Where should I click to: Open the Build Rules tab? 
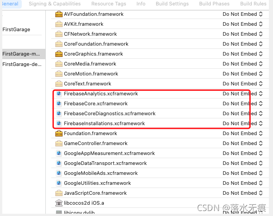click(x=253, y=4)
